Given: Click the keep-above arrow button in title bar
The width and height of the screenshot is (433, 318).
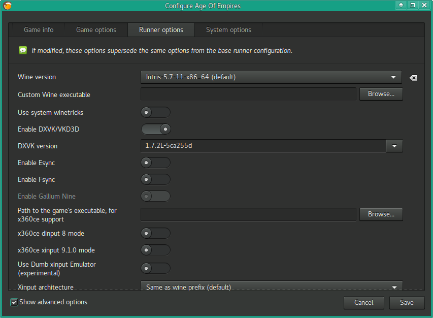Looking at the screenshot, I should tap(401, 5).
